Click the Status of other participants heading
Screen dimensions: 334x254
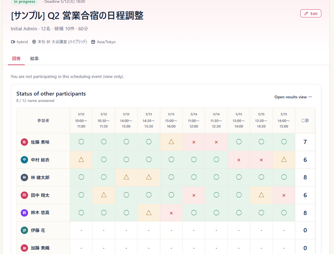tap(51, 94)
